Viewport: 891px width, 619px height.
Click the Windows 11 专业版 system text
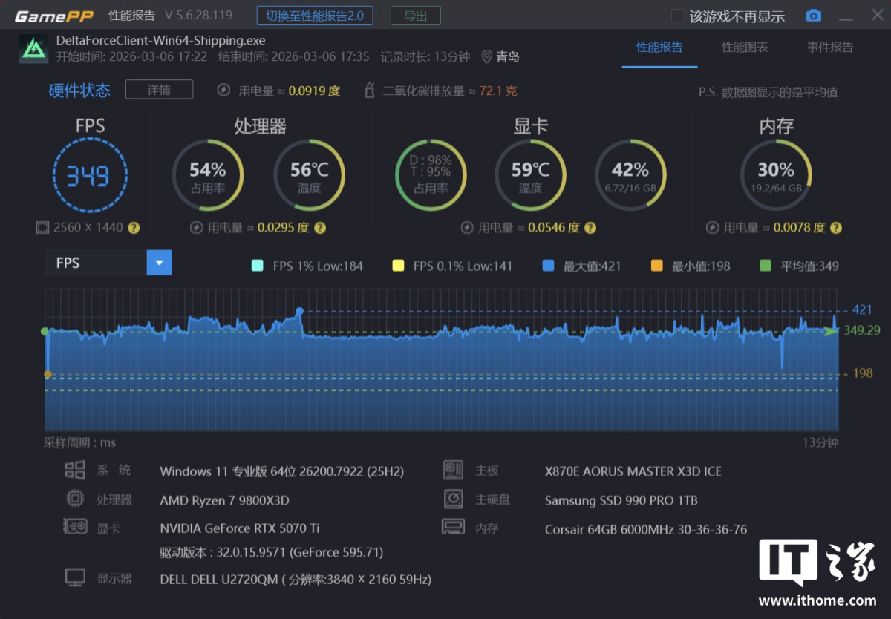click(x=282, y=471)
